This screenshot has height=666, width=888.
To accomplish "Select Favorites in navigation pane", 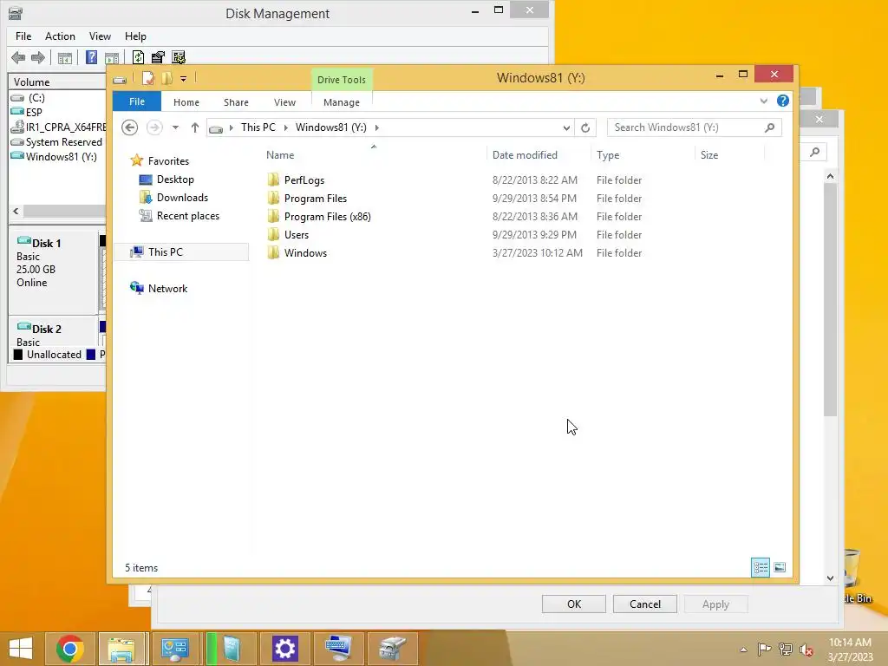I will point(168,161).
